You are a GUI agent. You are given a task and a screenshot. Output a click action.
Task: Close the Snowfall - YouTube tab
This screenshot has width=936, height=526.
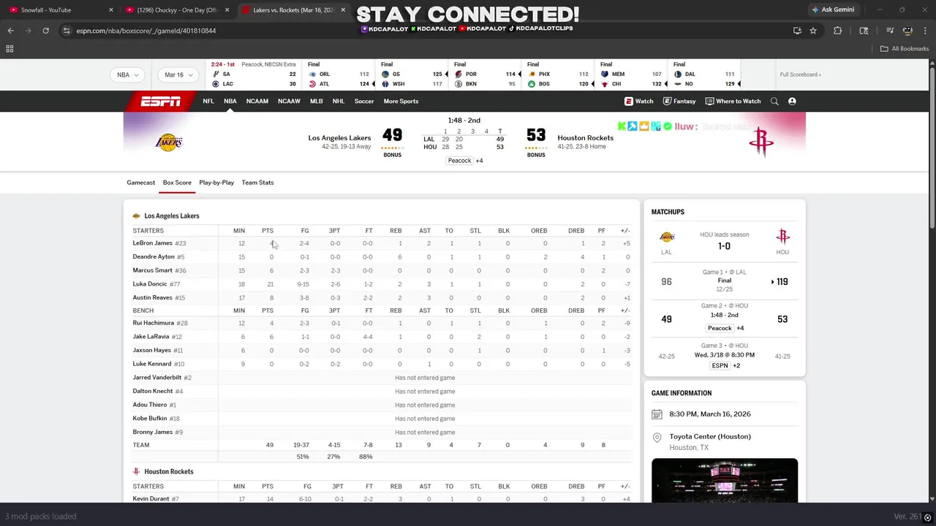pyautogui.click(x=111, y=10)
